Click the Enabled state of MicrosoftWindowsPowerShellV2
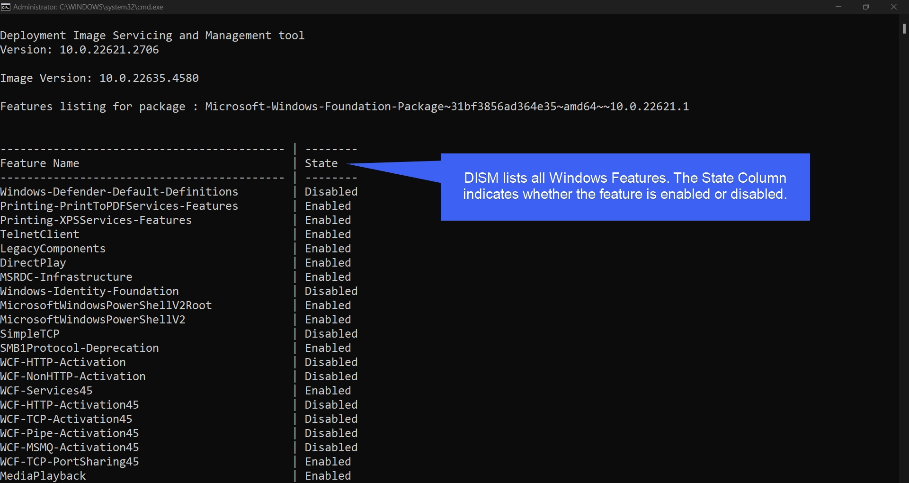This screenshot has width=909, height=483. 328,320
